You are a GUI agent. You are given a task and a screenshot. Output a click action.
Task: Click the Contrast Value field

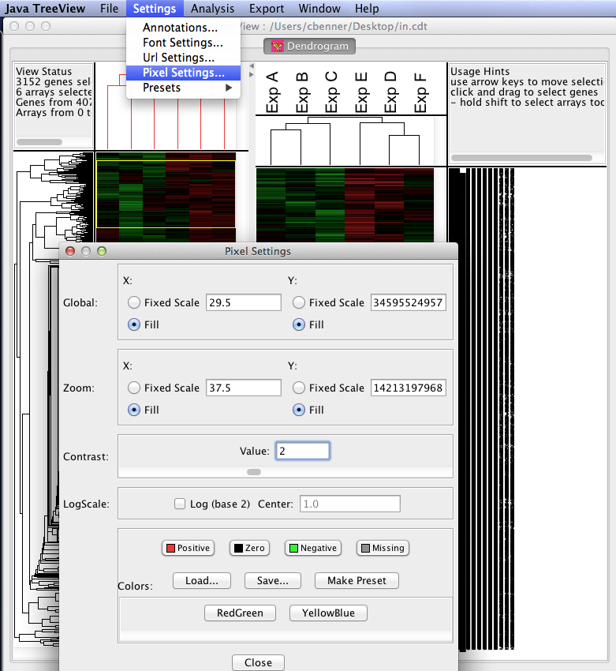[x=303, y=451]
